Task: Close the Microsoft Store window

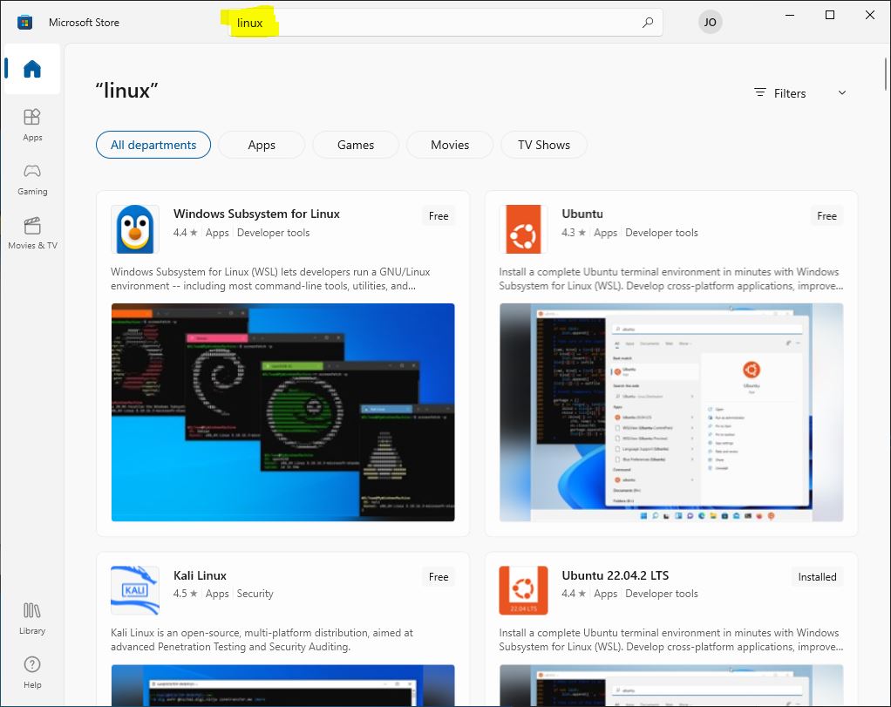Action: [870, 16]
